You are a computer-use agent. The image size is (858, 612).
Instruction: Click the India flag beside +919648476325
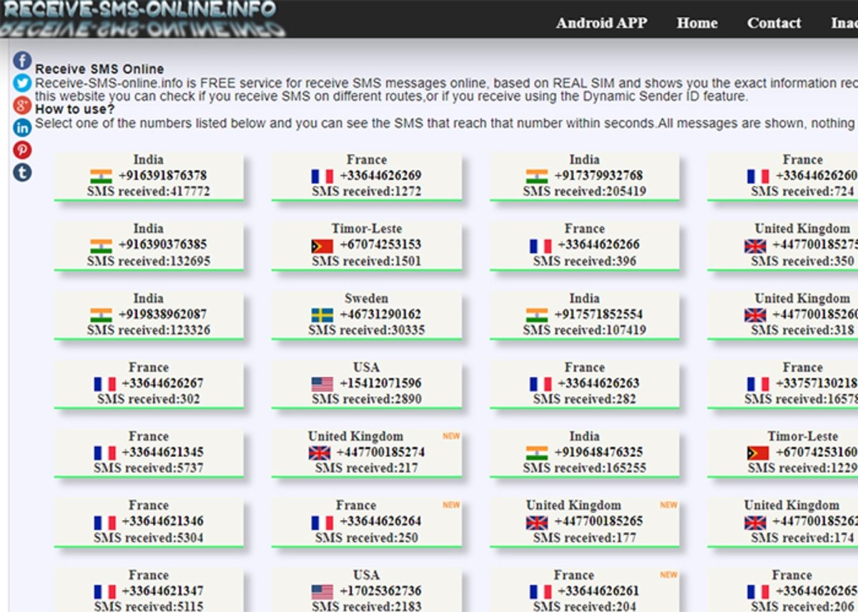(x=537, y=453)
